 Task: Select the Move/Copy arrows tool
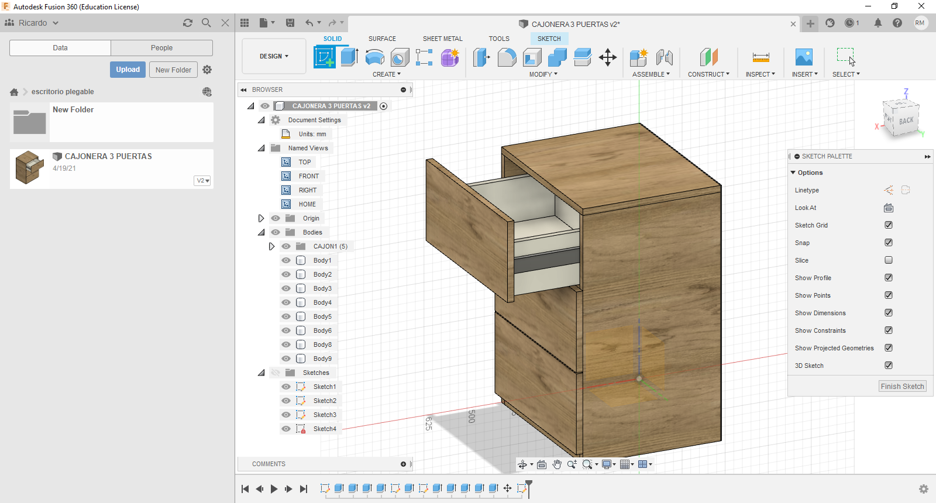click(608, 57)
